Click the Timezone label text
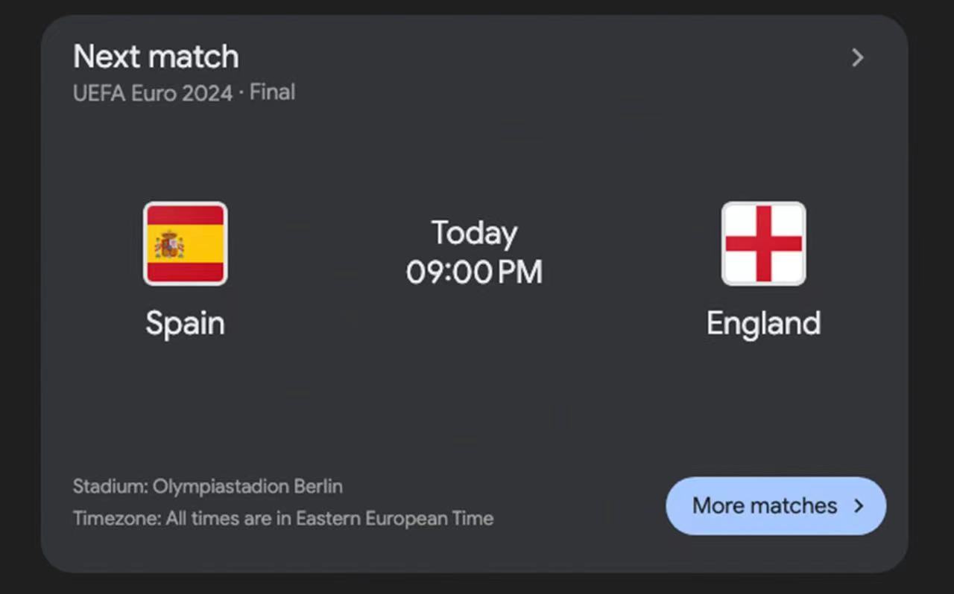This screenshot has height=594, width=954. pos(117,518)
